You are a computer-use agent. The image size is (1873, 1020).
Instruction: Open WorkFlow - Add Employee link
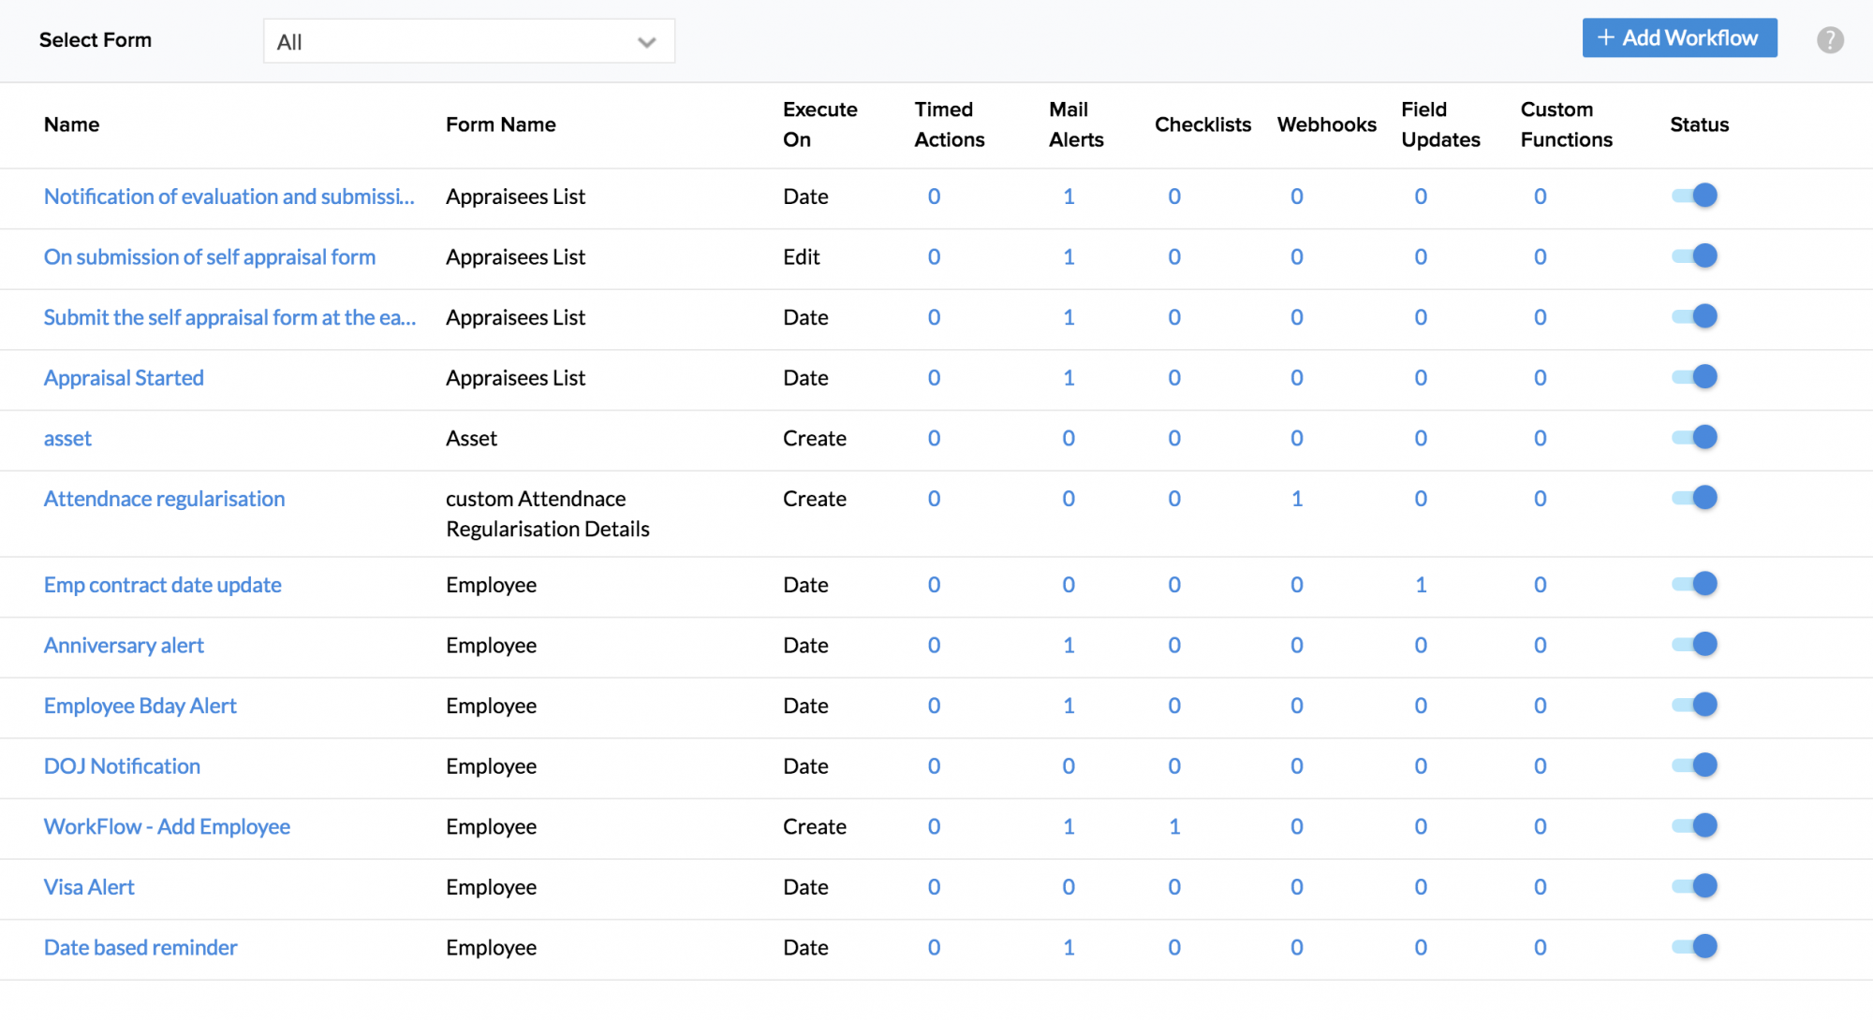[167, 826]
